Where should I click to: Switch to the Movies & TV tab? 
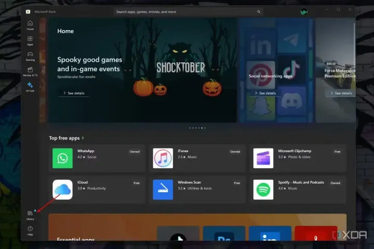click(x=30, y=71)
